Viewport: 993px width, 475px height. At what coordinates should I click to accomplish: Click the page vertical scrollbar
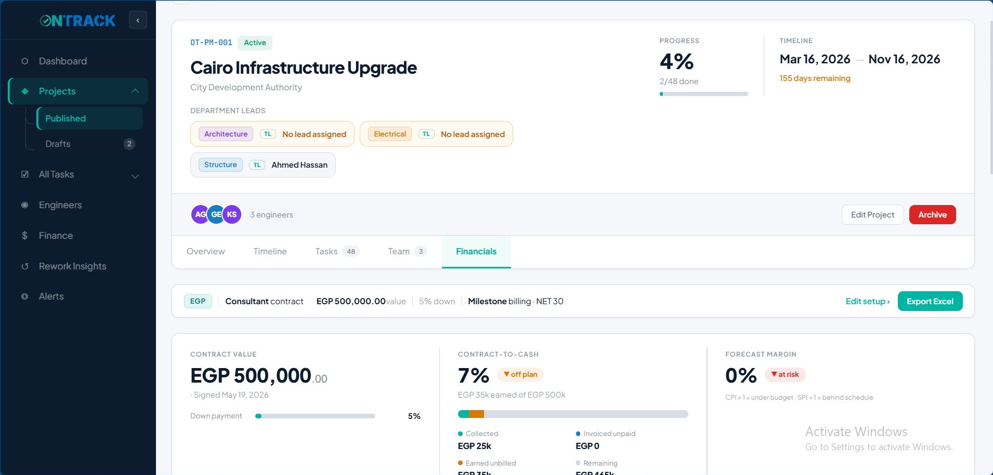pyautogui.click(x=991, y=98)
